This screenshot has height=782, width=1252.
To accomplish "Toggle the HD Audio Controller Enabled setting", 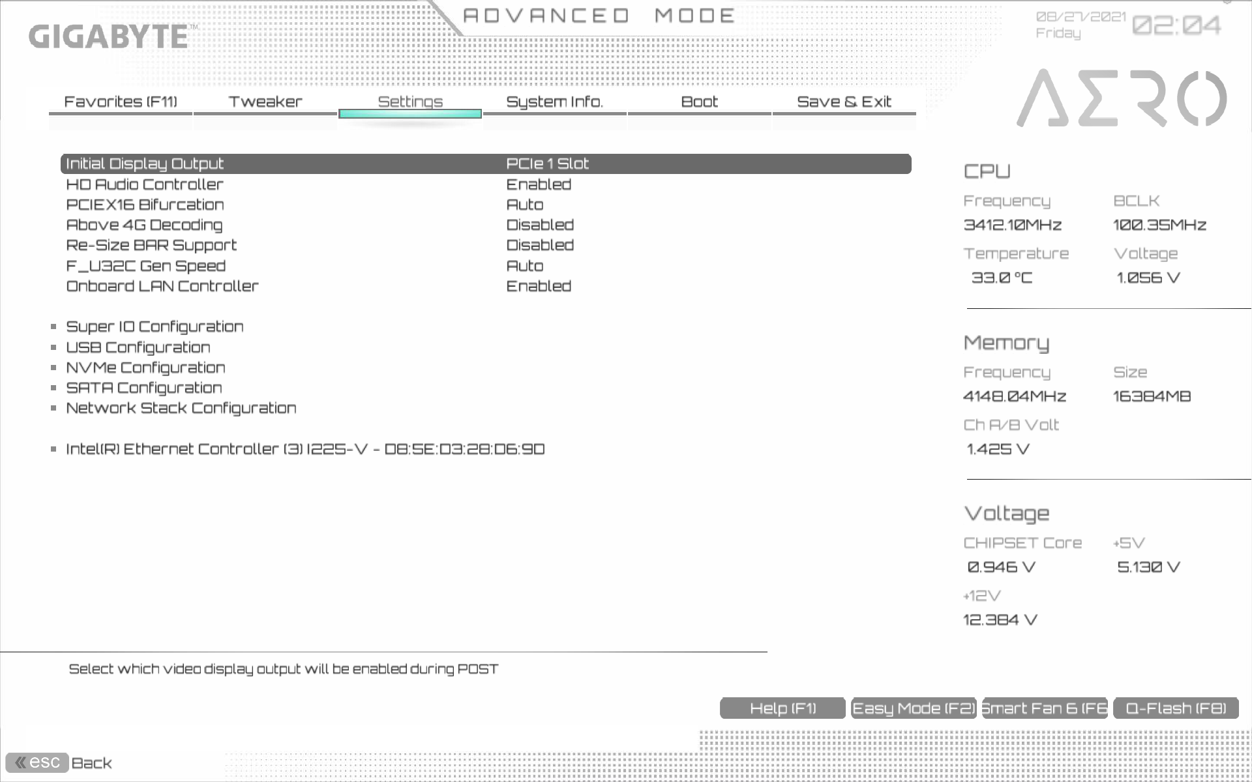I will [x=539, y=184].
